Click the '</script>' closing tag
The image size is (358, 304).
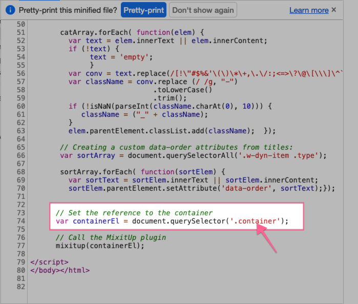point(49,262)
